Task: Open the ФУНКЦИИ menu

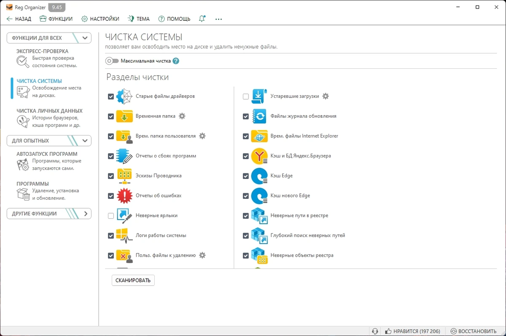Action: tap(56, 19)
